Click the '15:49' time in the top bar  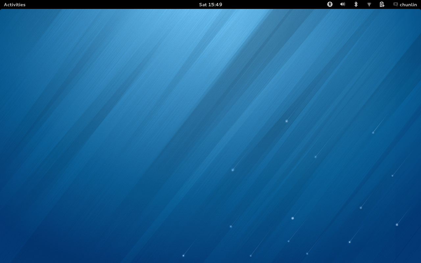[215, 5]
